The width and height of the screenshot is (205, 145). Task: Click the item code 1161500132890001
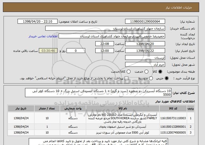pyautogui.click(x=173, y=127)
